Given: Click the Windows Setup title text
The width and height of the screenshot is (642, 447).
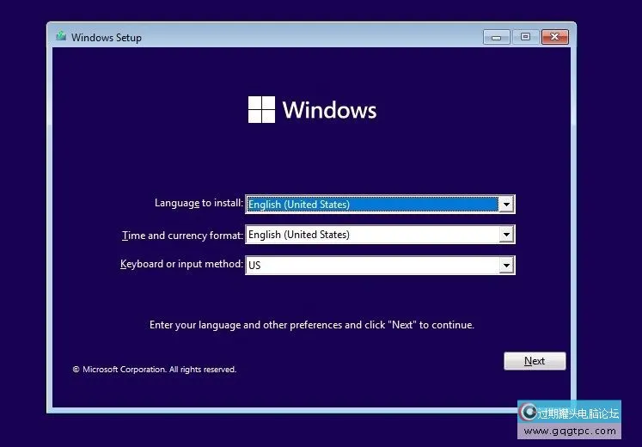Looking at the screenshot, I should [107, 38].
